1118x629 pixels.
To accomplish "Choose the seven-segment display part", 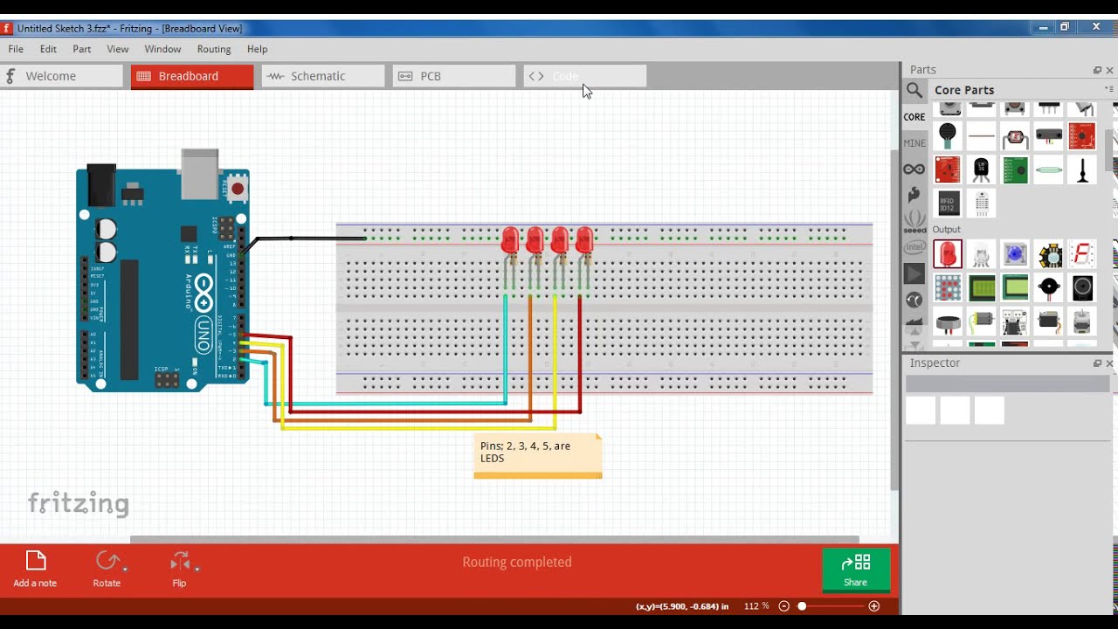I will 1082,254.
